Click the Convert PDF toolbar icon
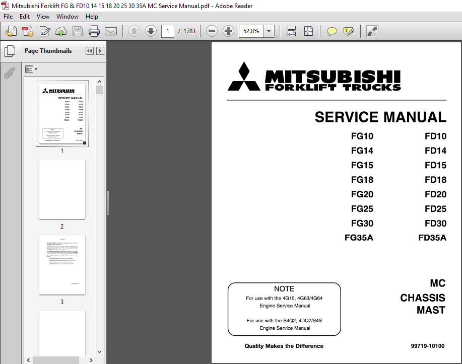The height and width of the screenshot is (364, 462). (x=28, y=31)
